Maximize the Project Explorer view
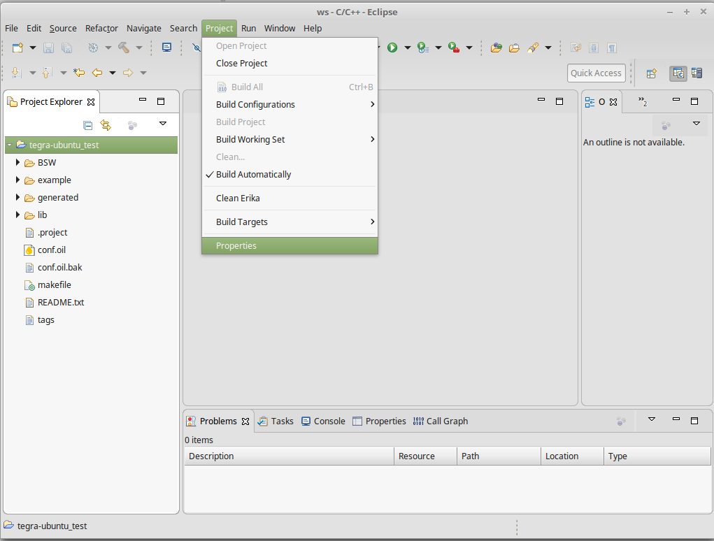 click(x=161, y=101)
